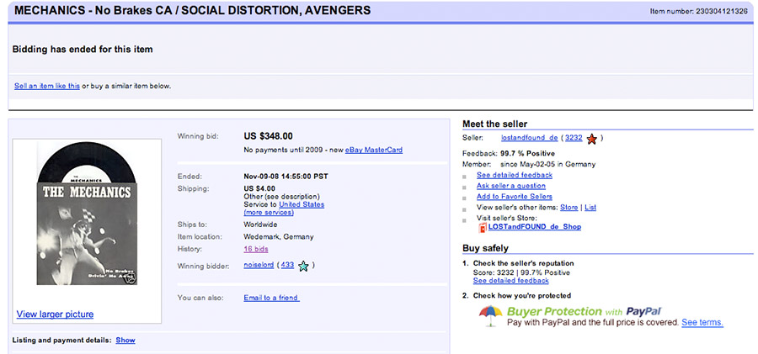The width and height of the screenshot is (758, 354).
Task: Visit the LOSTandFOUND_de_Shop store
Action: pos(534,227)
